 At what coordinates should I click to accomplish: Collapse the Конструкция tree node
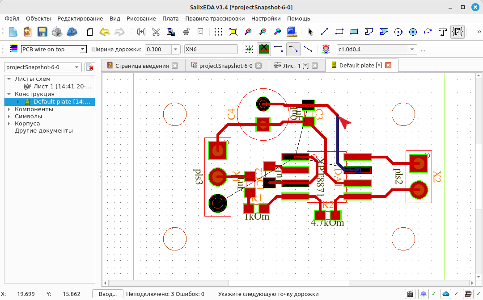click(x=9, y=94)
